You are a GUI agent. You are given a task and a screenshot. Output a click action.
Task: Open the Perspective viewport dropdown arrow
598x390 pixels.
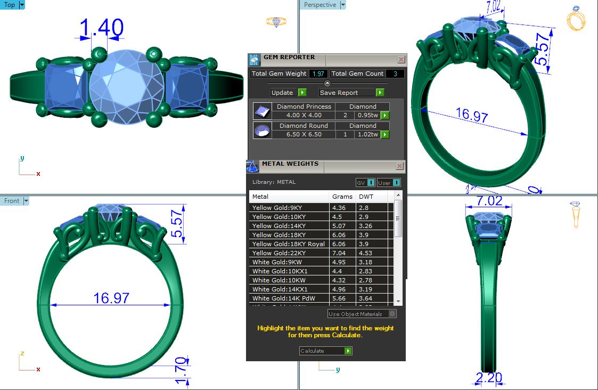[342, 5]
